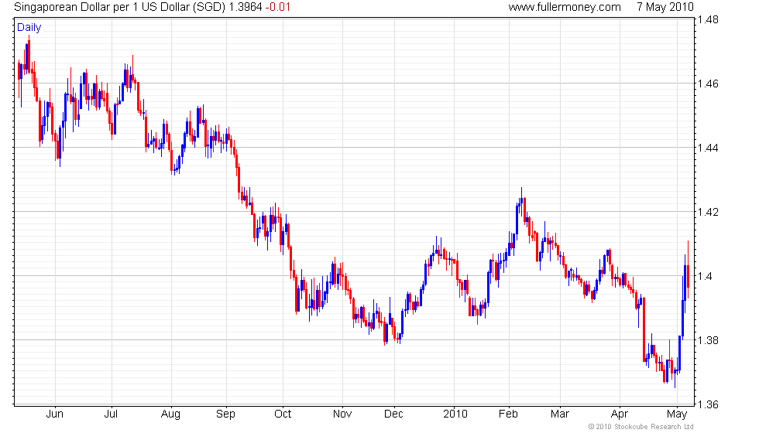Select the 'Jul' x-axis label
This screenshot has width=759, height=433.
[x=112, y=414]
